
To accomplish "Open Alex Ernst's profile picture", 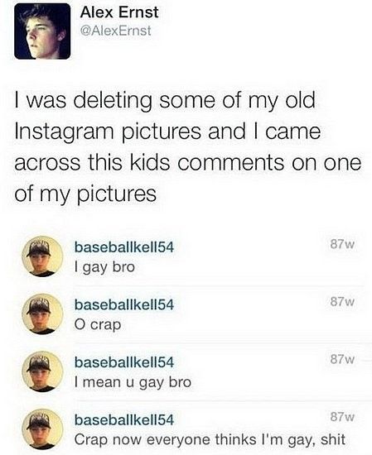I will point(42,31).
